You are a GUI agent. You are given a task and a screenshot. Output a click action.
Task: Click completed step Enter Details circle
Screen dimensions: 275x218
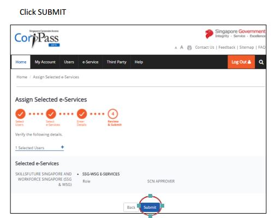(x=82, y=114)
